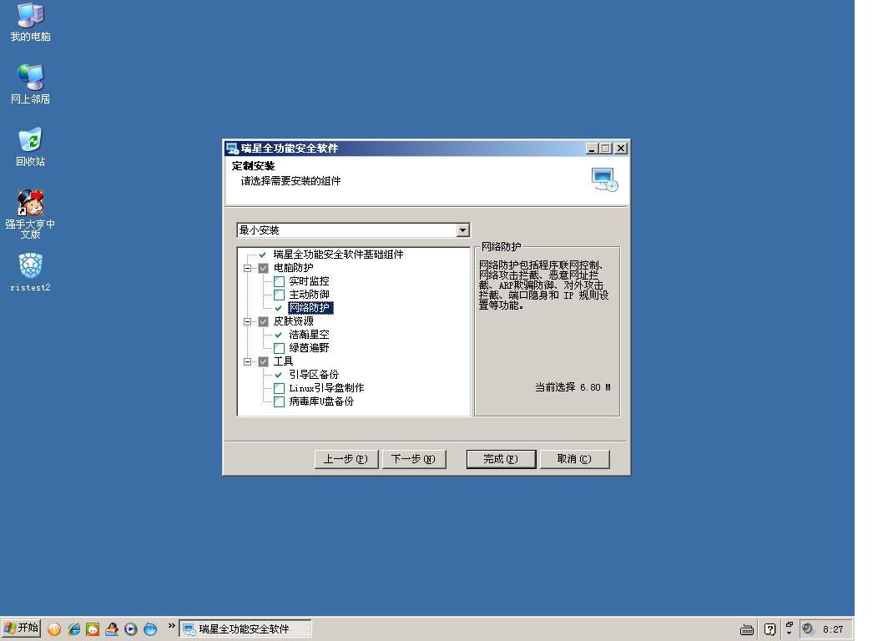This screenshot has width=888, height=641.
Task: Select the 电脑防护 tree label
Action: point(294,268)
